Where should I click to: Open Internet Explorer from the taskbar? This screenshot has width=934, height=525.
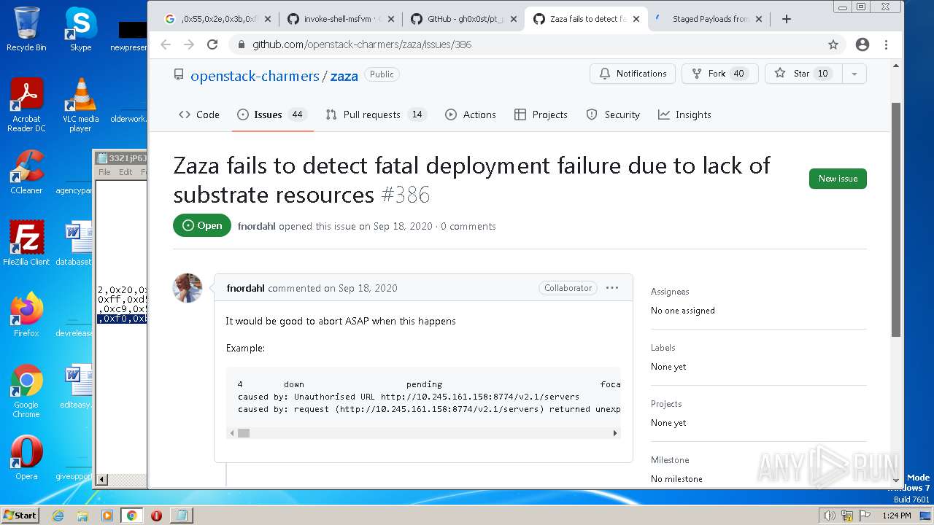58,515
